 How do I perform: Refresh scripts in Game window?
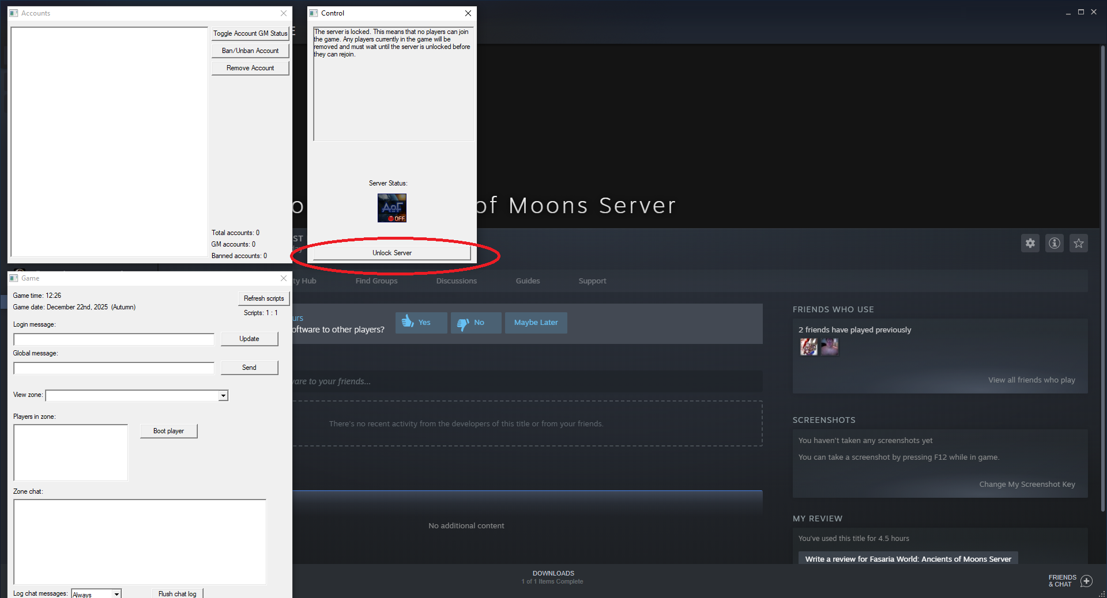(263, 298)
